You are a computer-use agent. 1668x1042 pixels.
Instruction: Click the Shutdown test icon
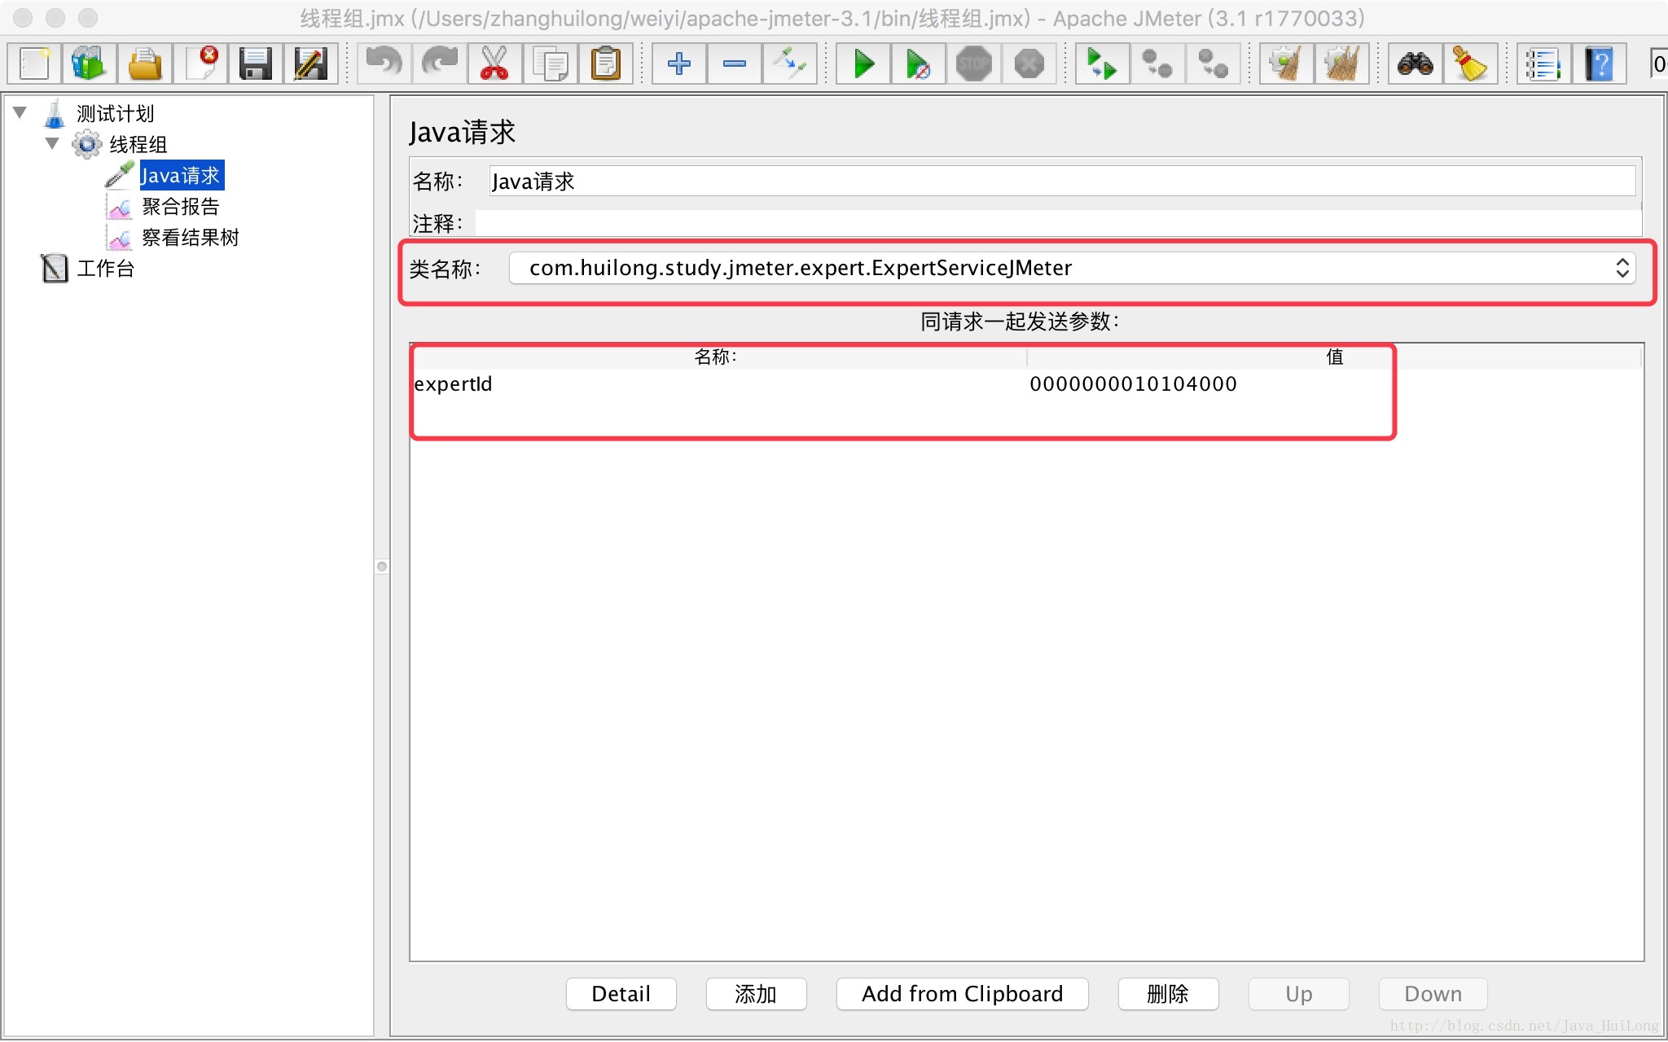pos(1029,63)
